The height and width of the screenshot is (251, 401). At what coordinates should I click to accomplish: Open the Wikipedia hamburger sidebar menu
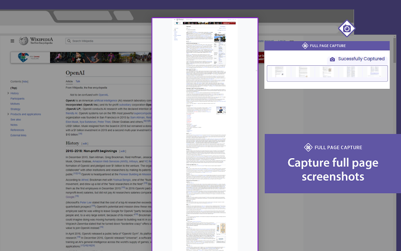pos(12,41)
